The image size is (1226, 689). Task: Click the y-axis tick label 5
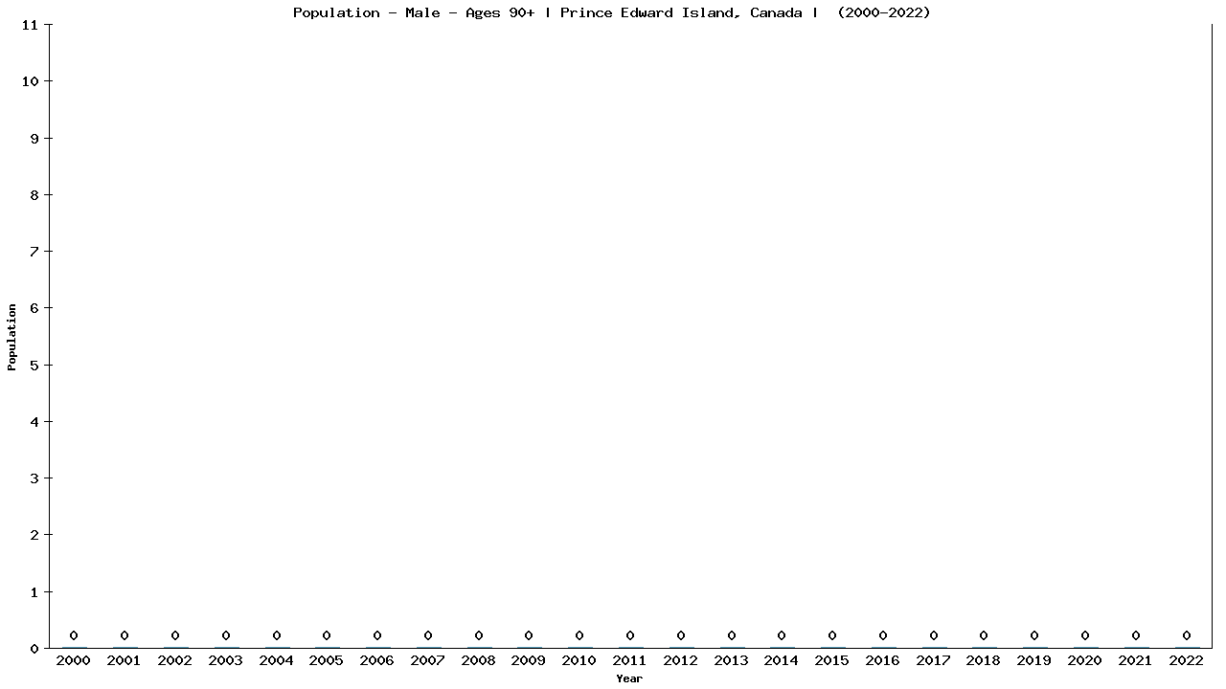tap(34, 365)
